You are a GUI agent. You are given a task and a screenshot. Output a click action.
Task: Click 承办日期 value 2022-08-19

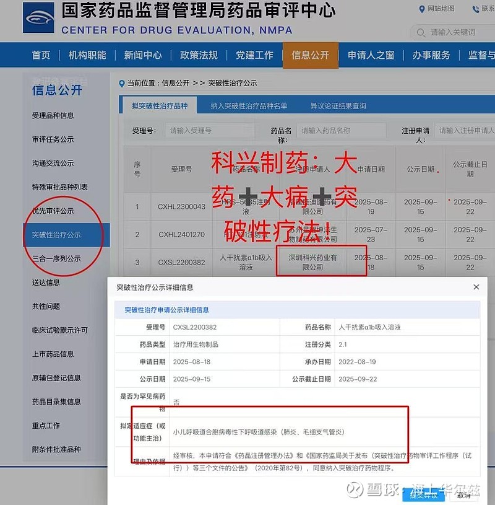point(357,362)
